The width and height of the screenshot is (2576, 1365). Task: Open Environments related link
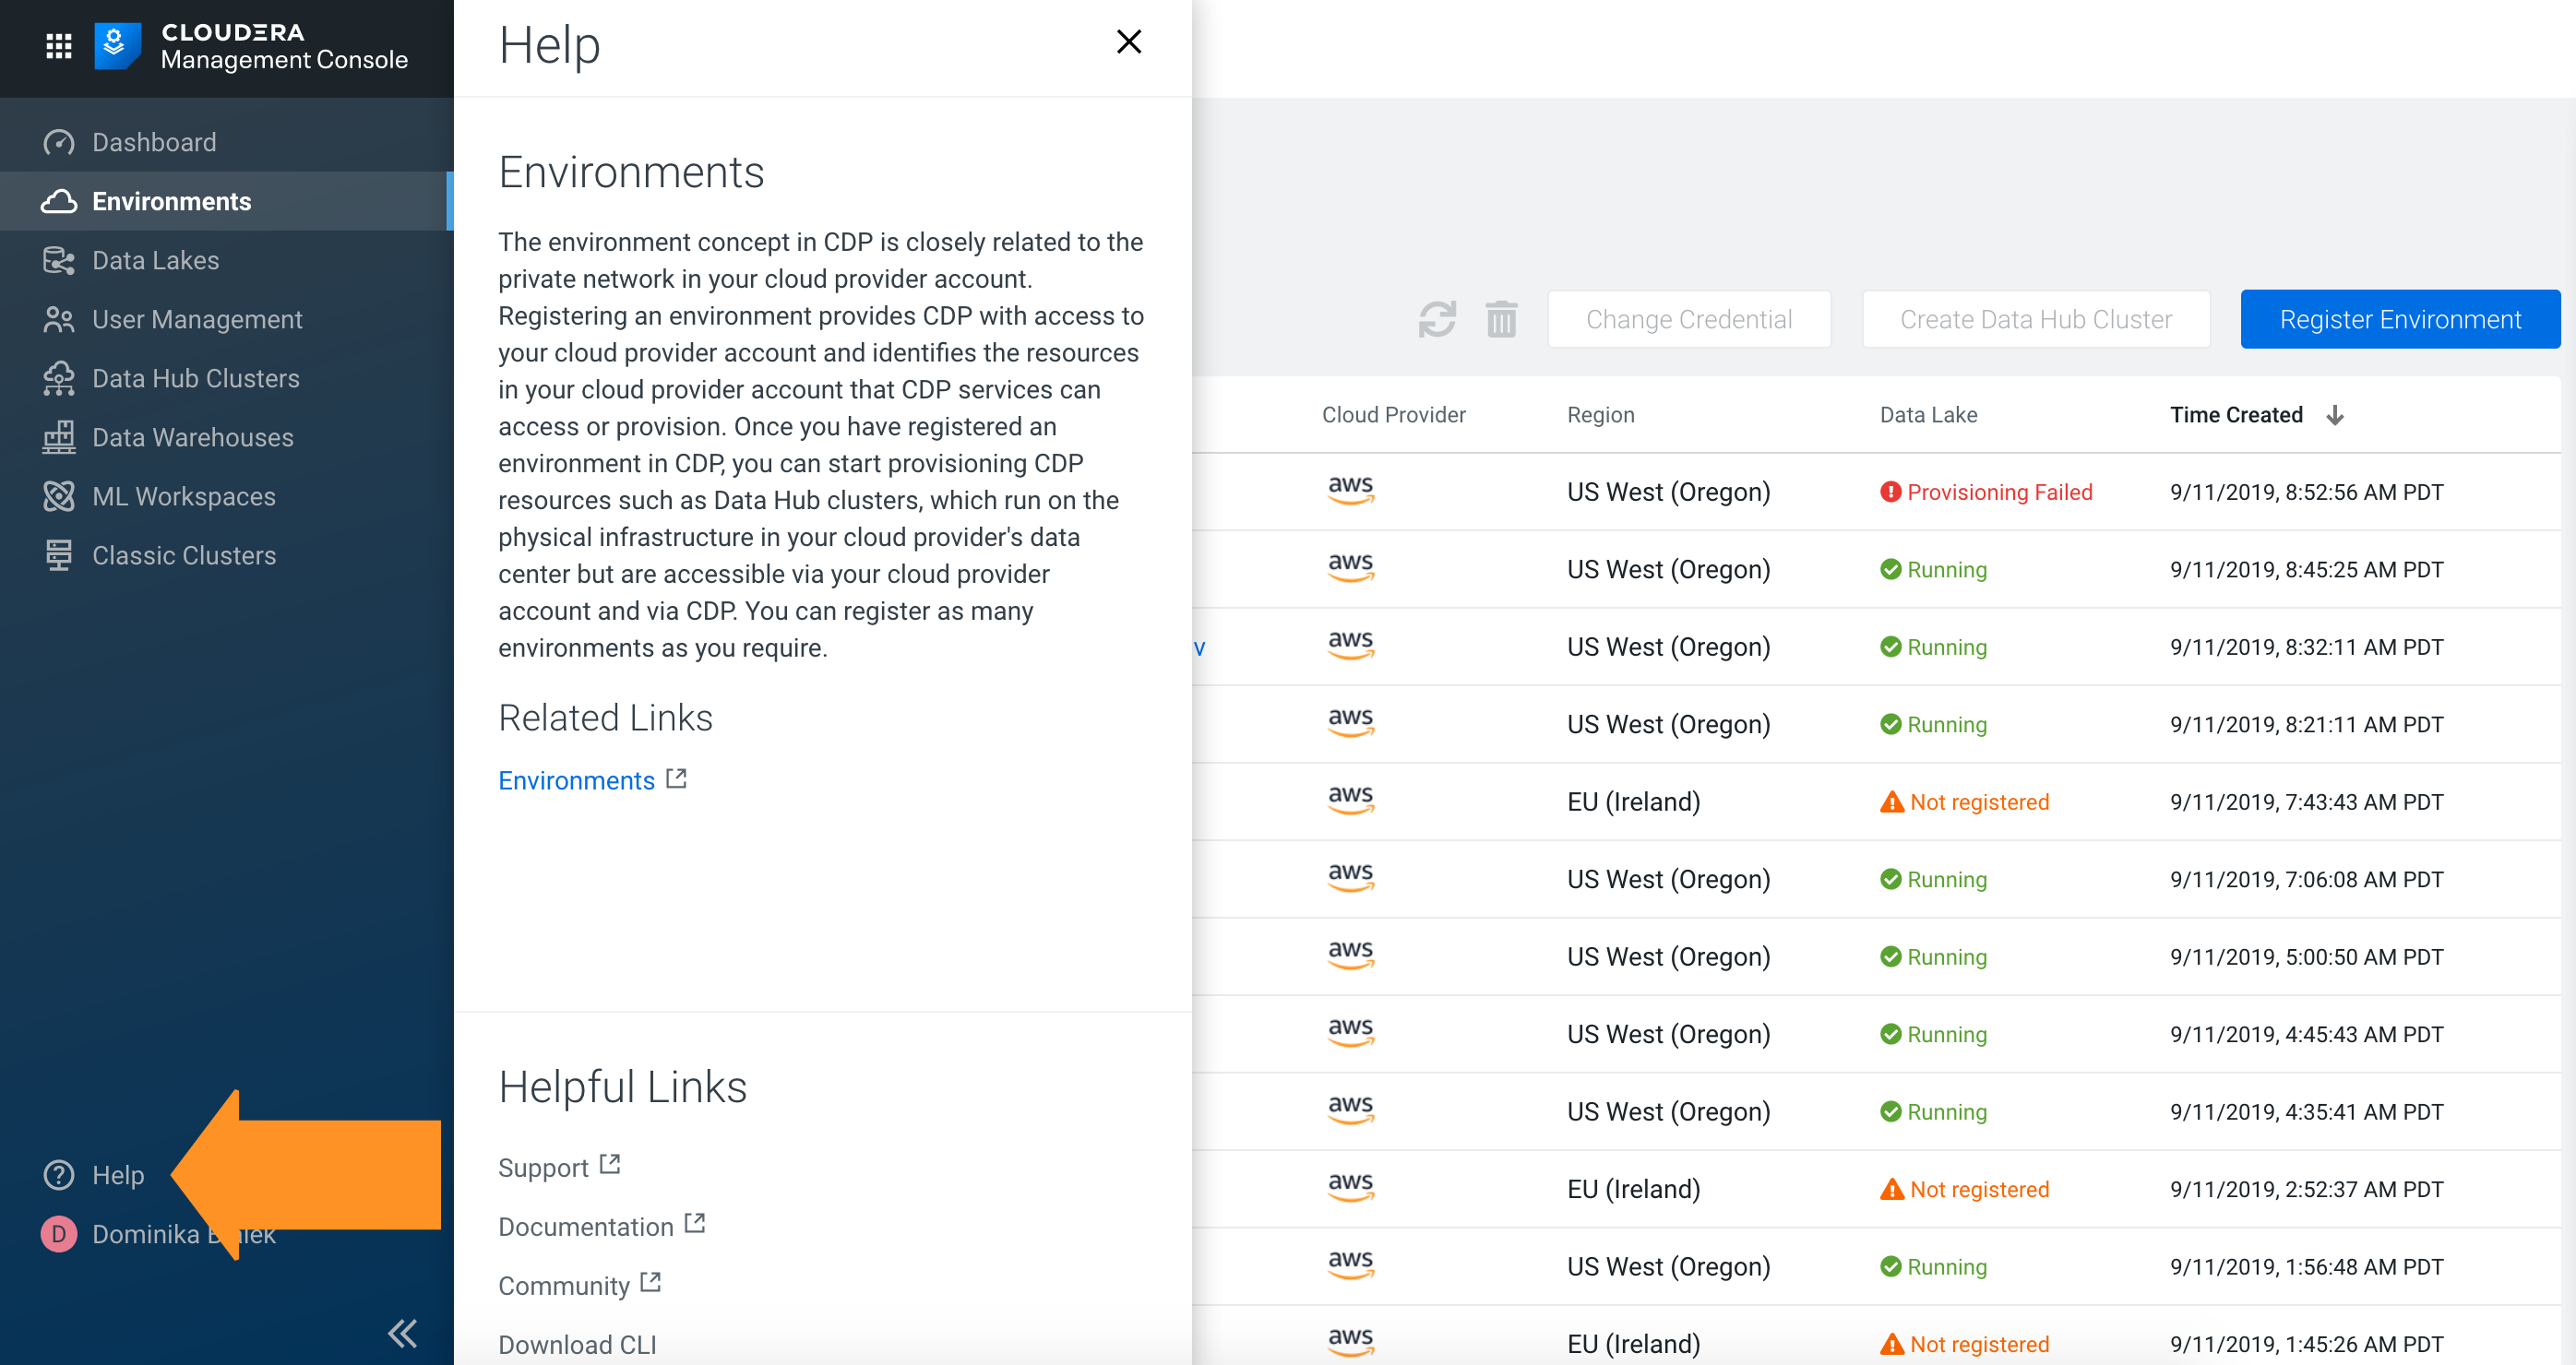tap(577, 780)
